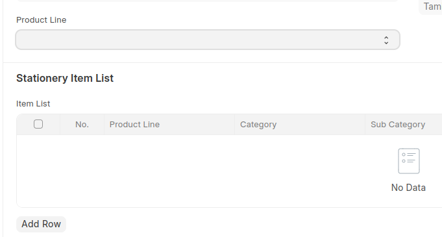Tick the select-all checkbox in Item List
Viewport: 442px width, 237px height.
click(38, 124)
